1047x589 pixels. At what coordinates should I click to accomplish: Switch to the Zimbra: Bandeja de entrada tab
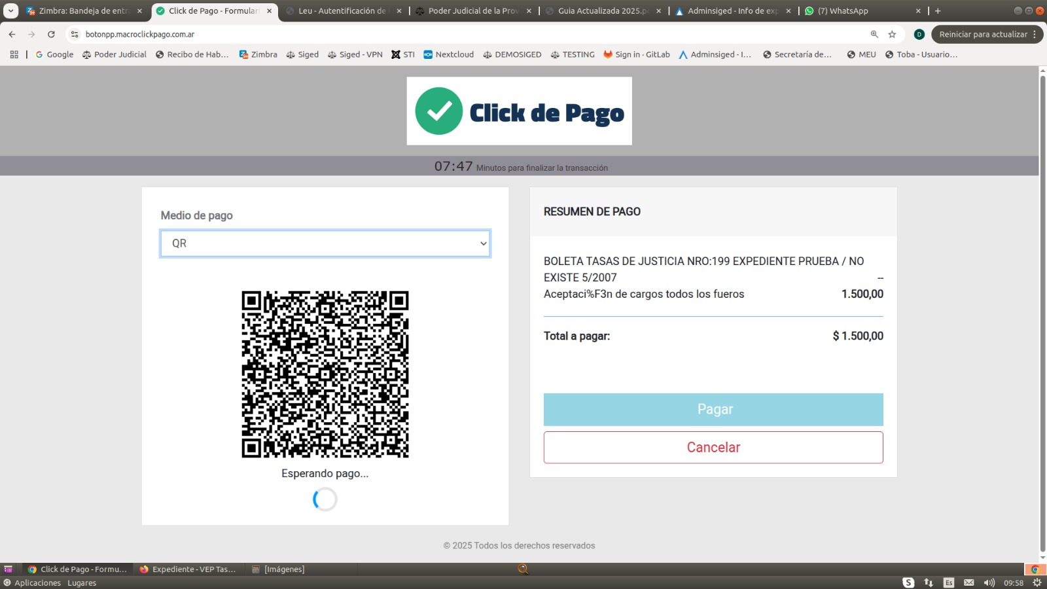tap(84, 11)
